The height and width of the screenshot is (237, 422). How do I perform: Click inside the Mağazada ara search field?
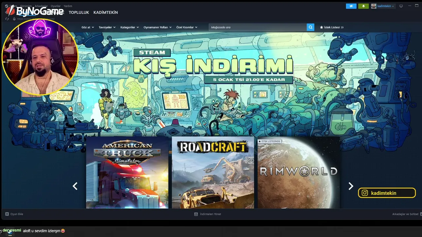pos(258,27)
